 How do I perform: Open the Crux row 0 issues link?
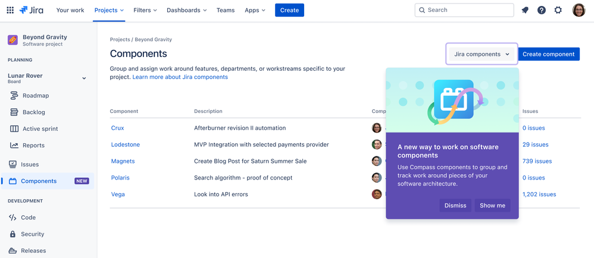534,128
